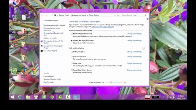Change plan settings for Battery maxpower
This screenshot has width=196, height=110.
(x=134, y=52)
